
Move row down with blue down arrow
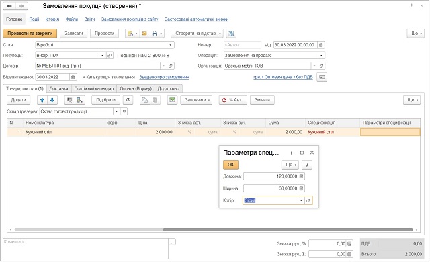coord(52,100)
